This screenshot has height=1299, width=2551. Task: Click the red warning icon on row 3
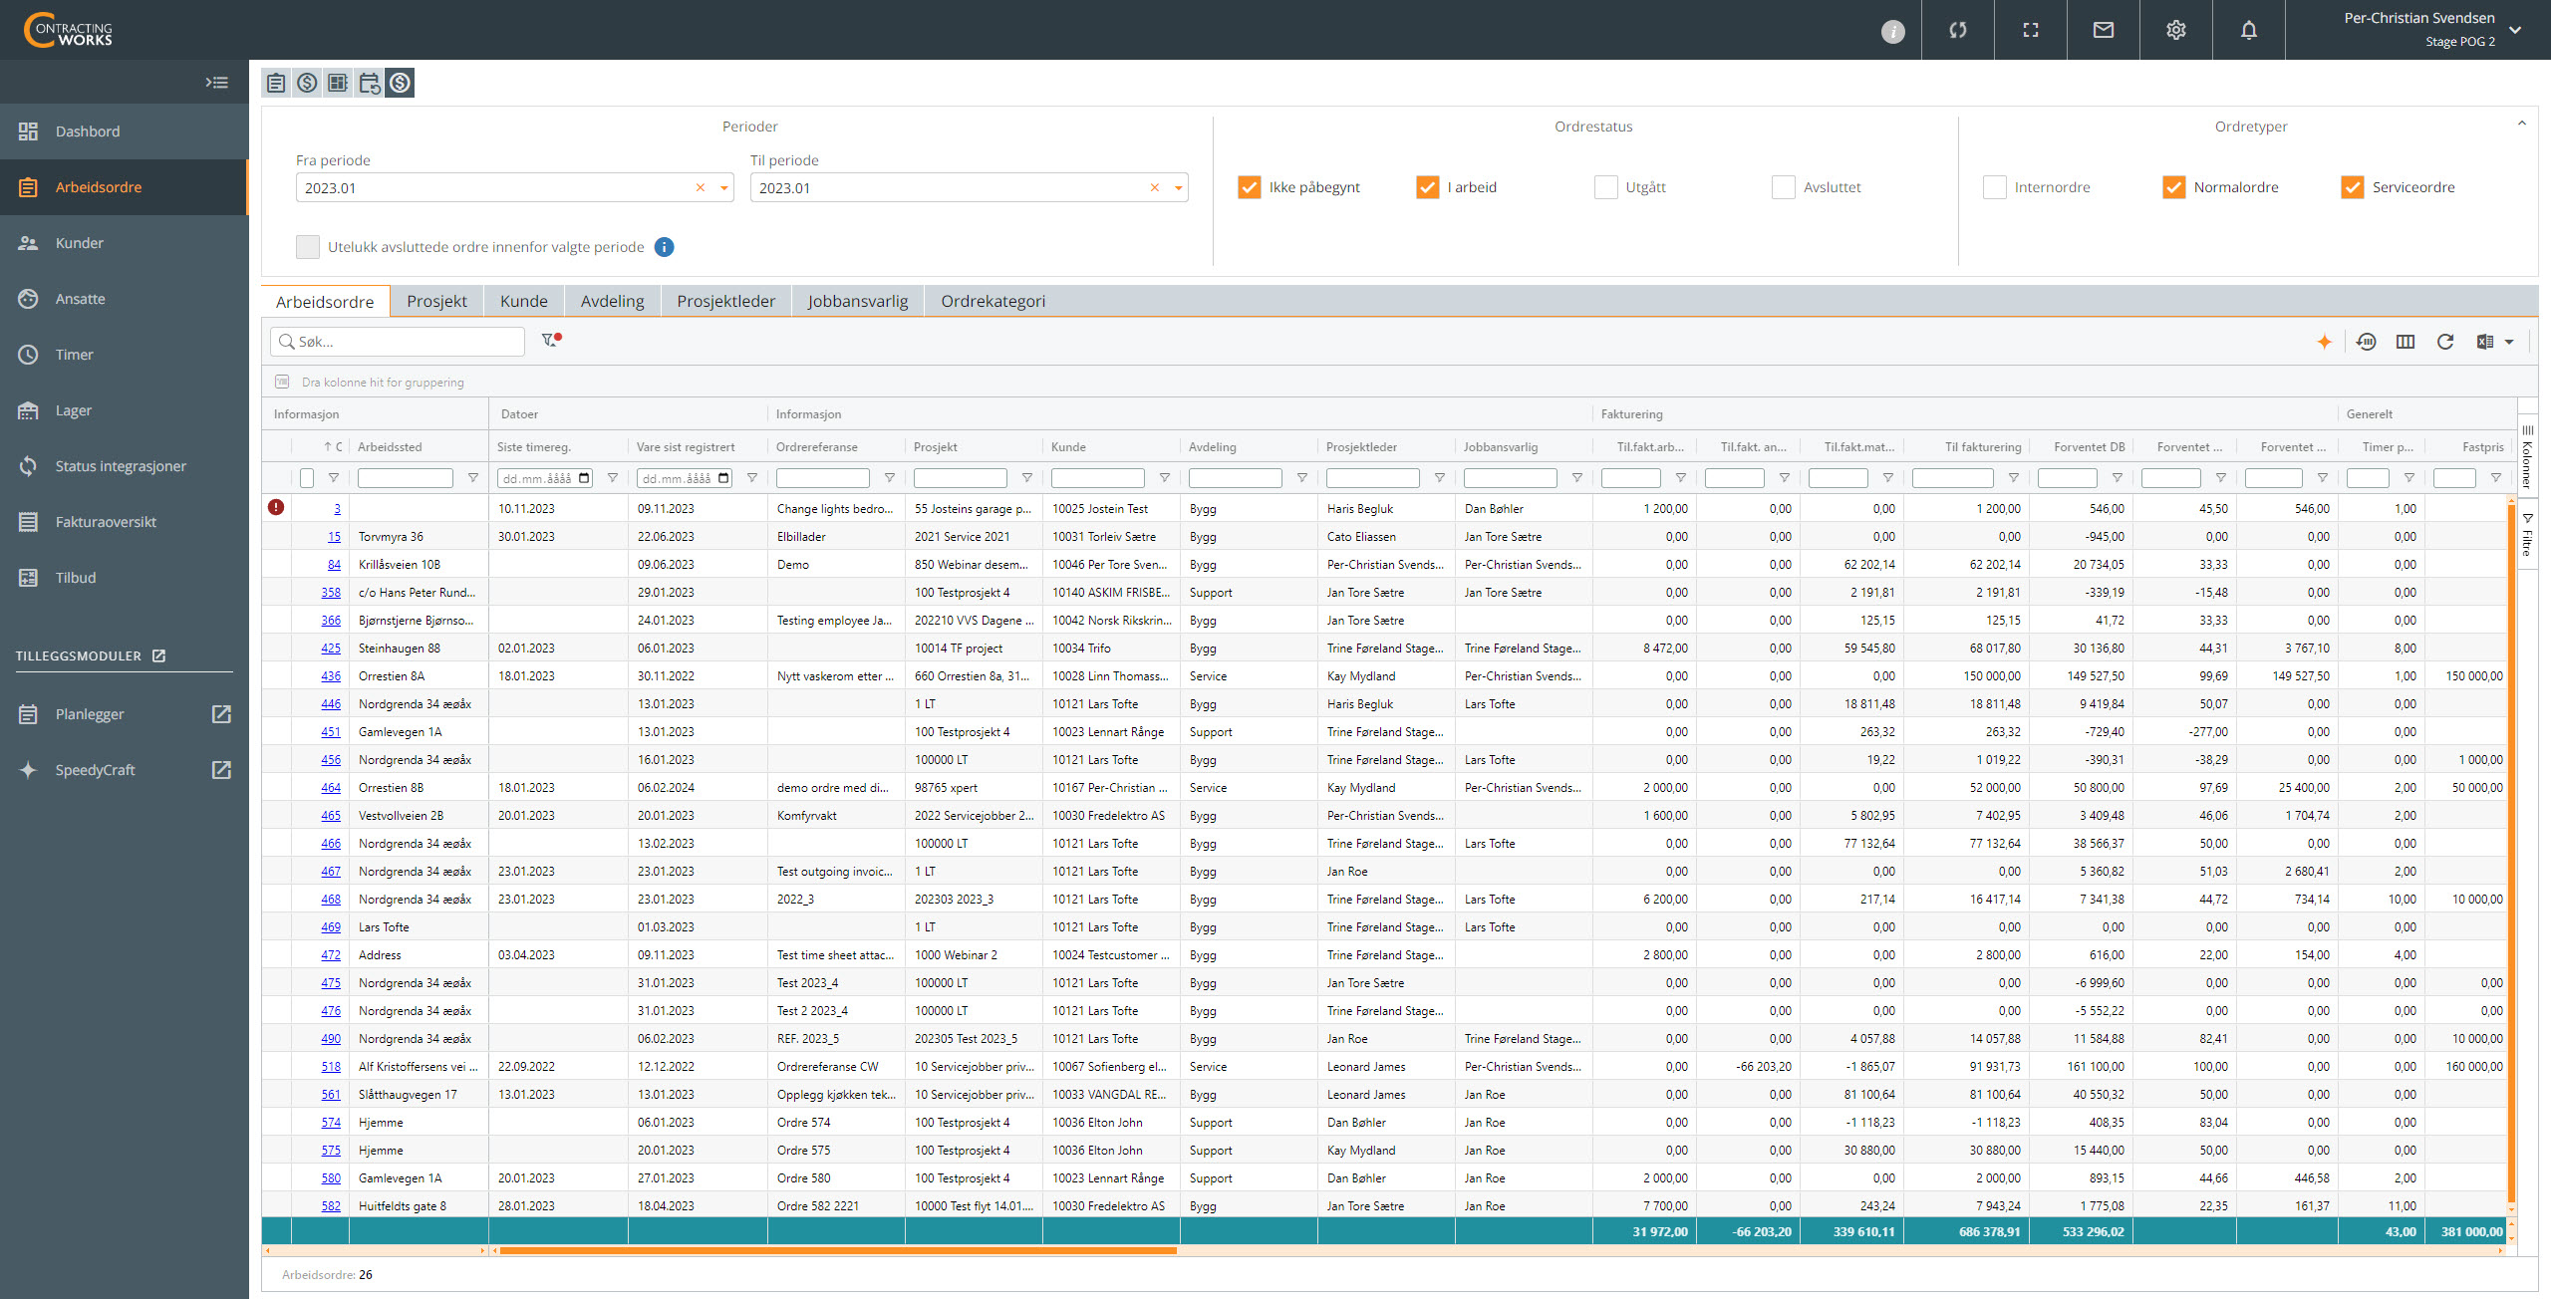click(276, 507)
